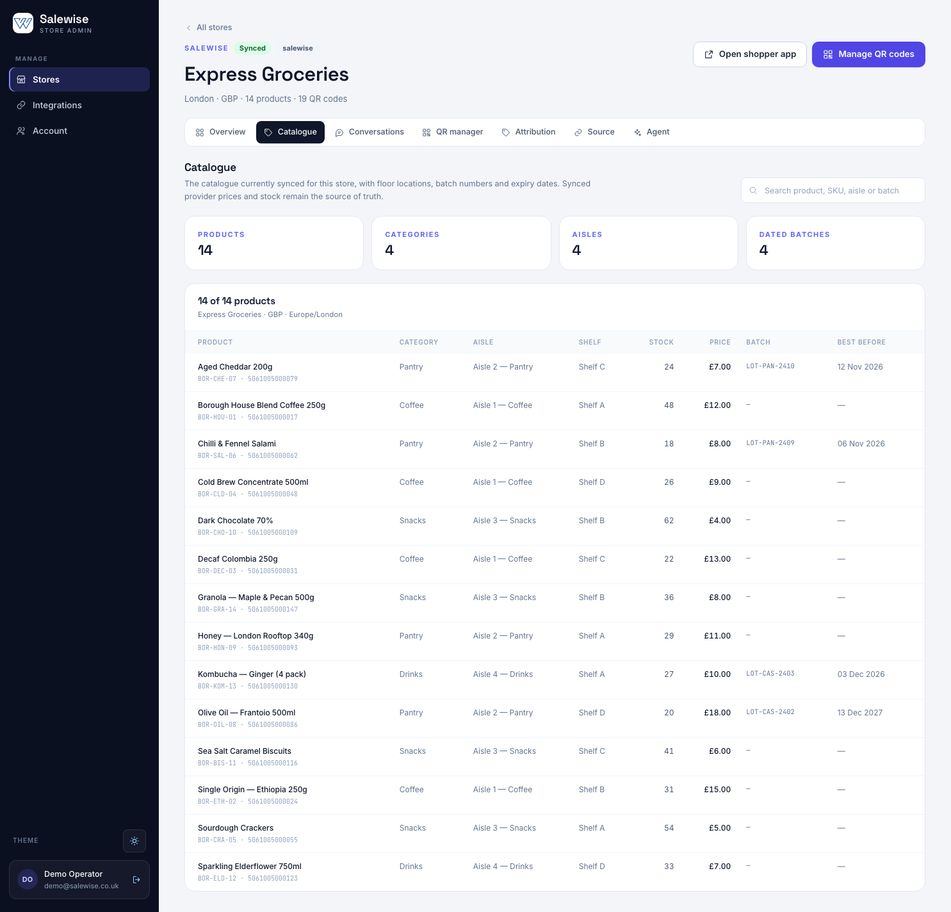Screen dimensions: 951x912
Task: Open Integrations via its link icon
Action: click(x=21, y=105)
